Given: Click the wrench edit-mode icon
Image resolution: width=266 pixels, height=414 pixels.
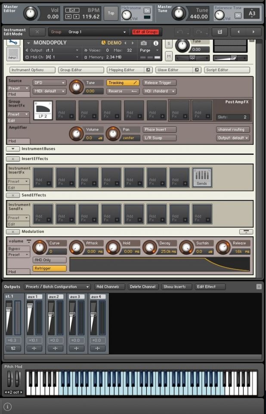Looking at the screenshot, I should 13,42.
